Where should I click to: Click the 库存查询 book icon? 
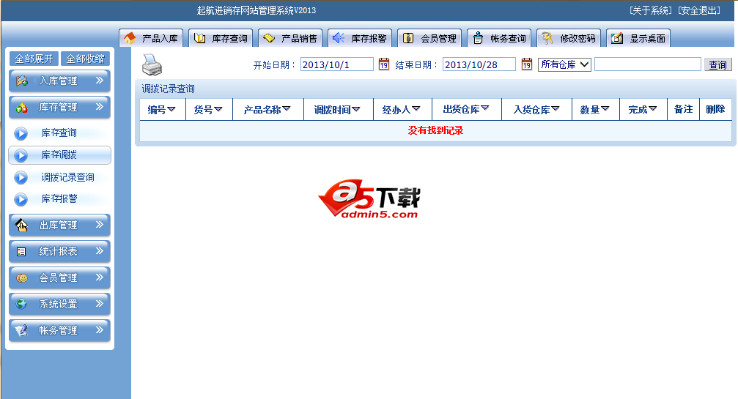[x=199, y=38]
